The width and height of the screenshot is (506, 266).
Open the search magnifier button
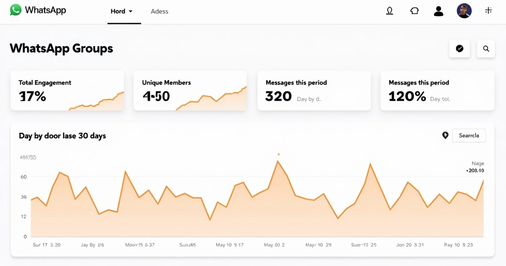click(486, 49)
